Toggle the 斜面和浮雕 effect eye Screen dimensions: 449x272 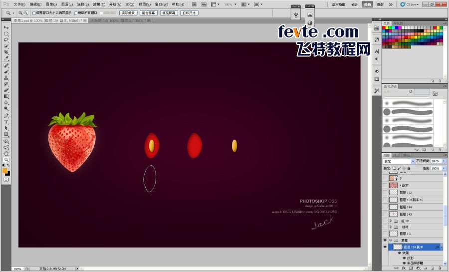(404, 263)
